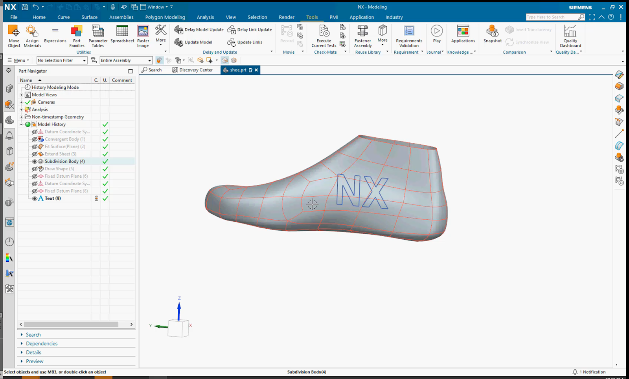Open Part Navigator settings gear

point(9,71)
